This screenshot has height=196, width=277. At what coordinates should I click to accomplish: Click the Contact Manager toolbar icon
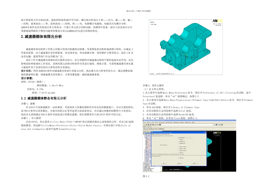pyautogui.click(x=222, y=125)
